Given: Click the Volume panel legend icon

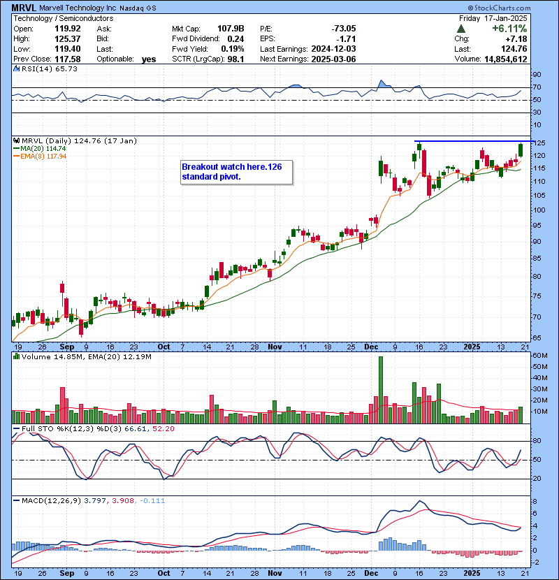Looking at the screenshot, I should click(x=15, y=357).
